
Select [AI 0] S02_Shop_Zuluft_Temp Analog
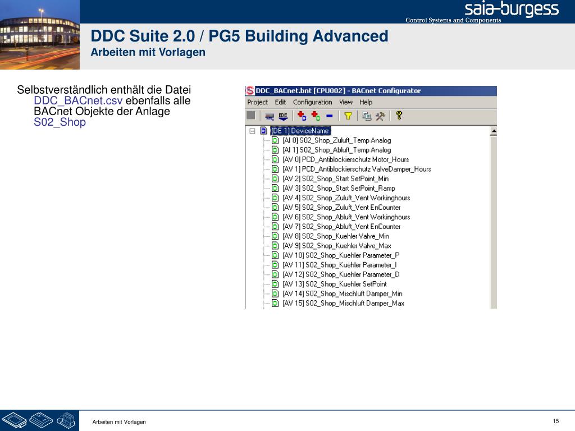pos(337,140)
